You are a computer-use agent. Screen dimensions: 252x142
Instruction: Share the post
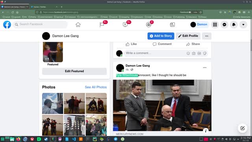coord(193,44)
